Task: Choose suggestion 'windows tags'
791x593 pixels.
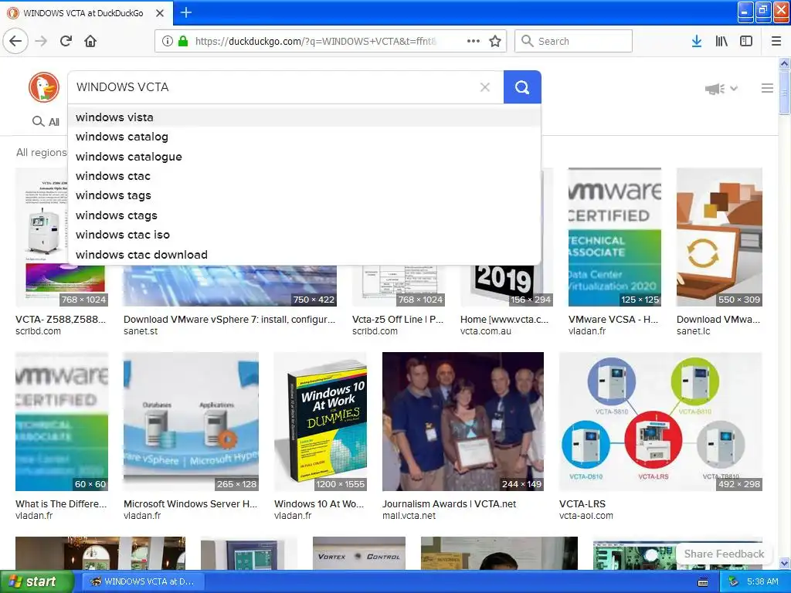Action: [x=304, y=195]
